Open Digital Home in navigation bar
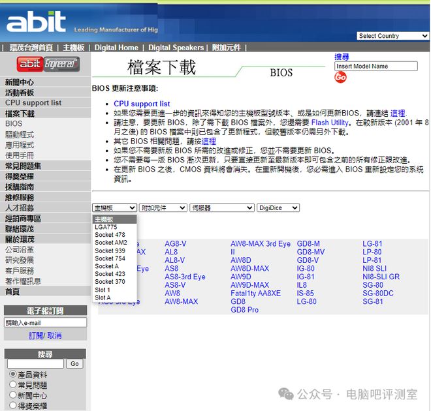The image size is (431, 411). (116, 48)
